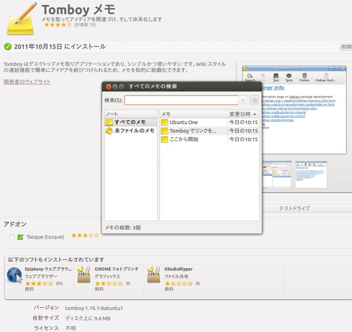352x332 pixels.
Task: Click the 評価数 76 review count
Action: (x=85, y=25)
